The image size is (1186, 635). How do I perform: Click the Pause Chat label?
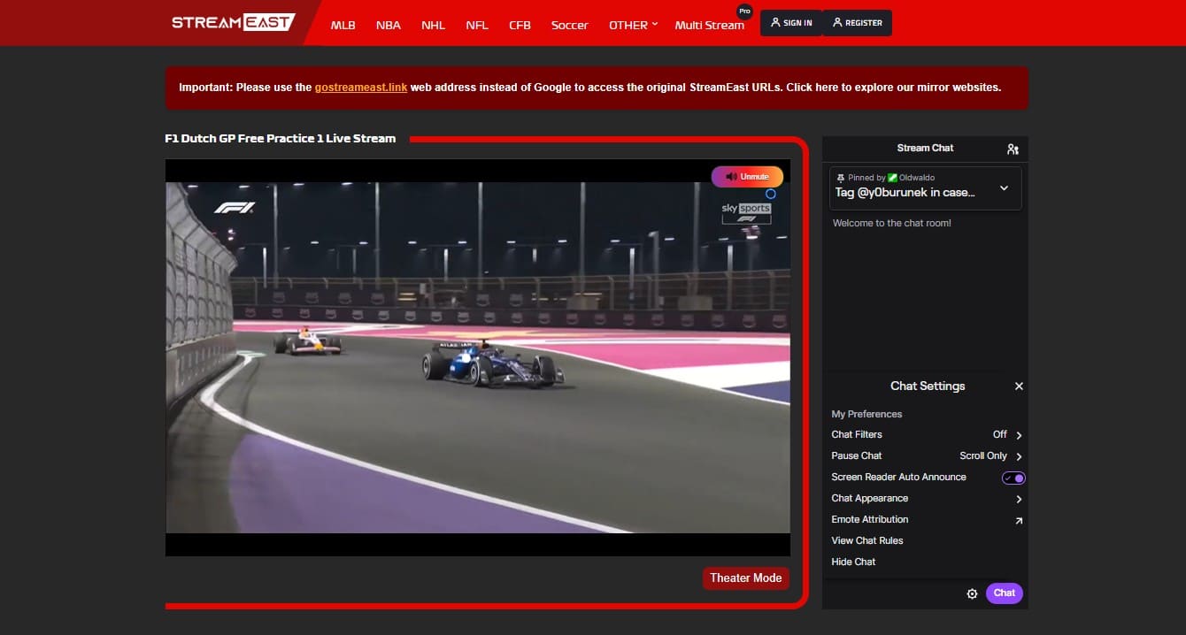(857, 456)
